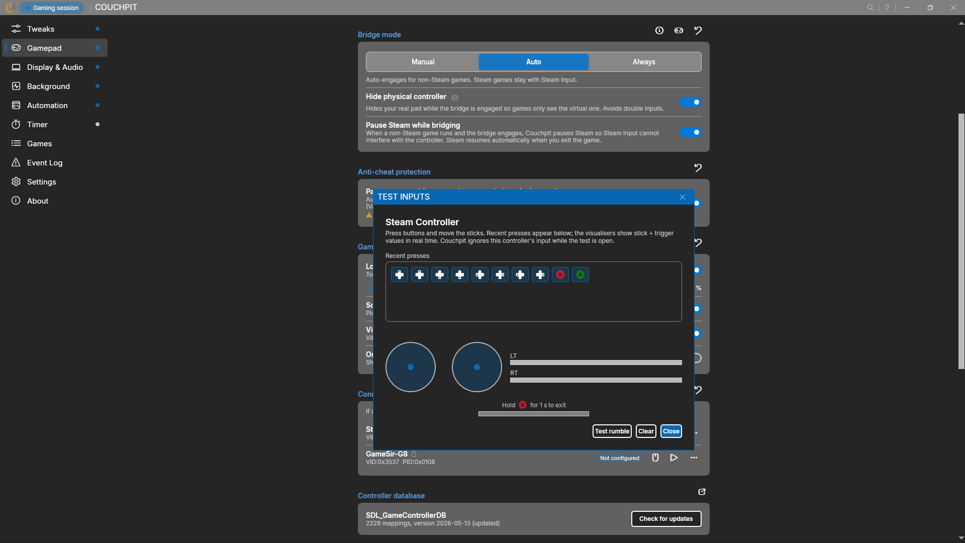
Task: Click the Recent presses label
Action: pos(407,256)
